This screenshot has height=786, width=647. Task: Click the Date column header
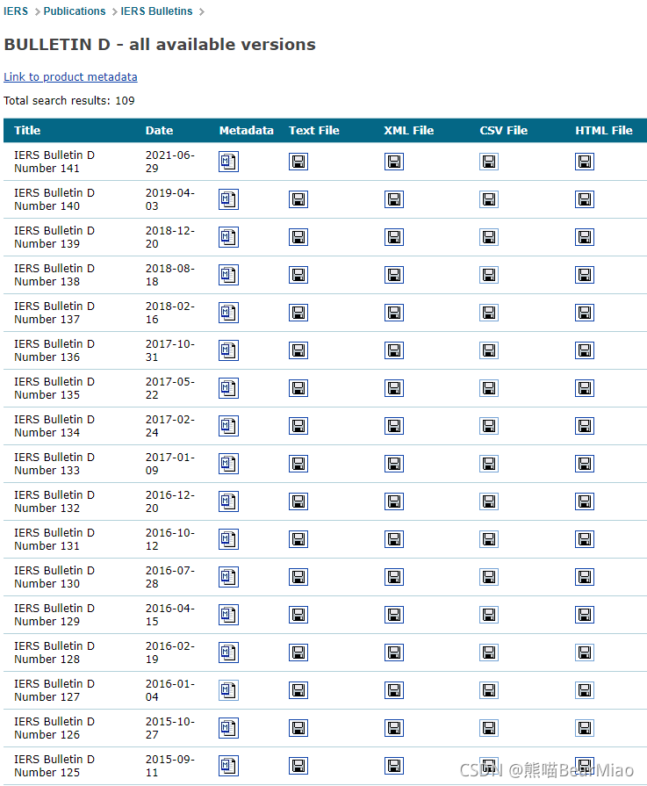(x=159, y=130)
